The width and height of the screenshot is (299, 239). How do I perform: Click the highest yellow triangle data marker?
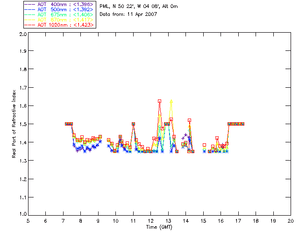(171, 101)
